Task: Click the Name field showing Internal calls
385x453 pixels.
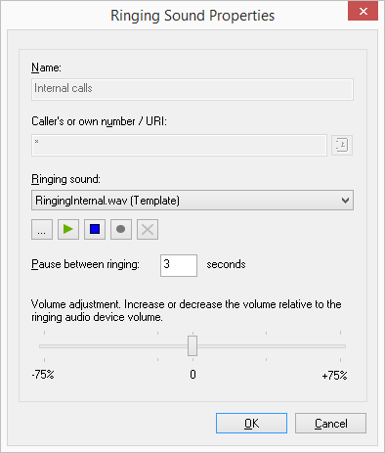Action: pyautogui.click(x=192, y=89)
